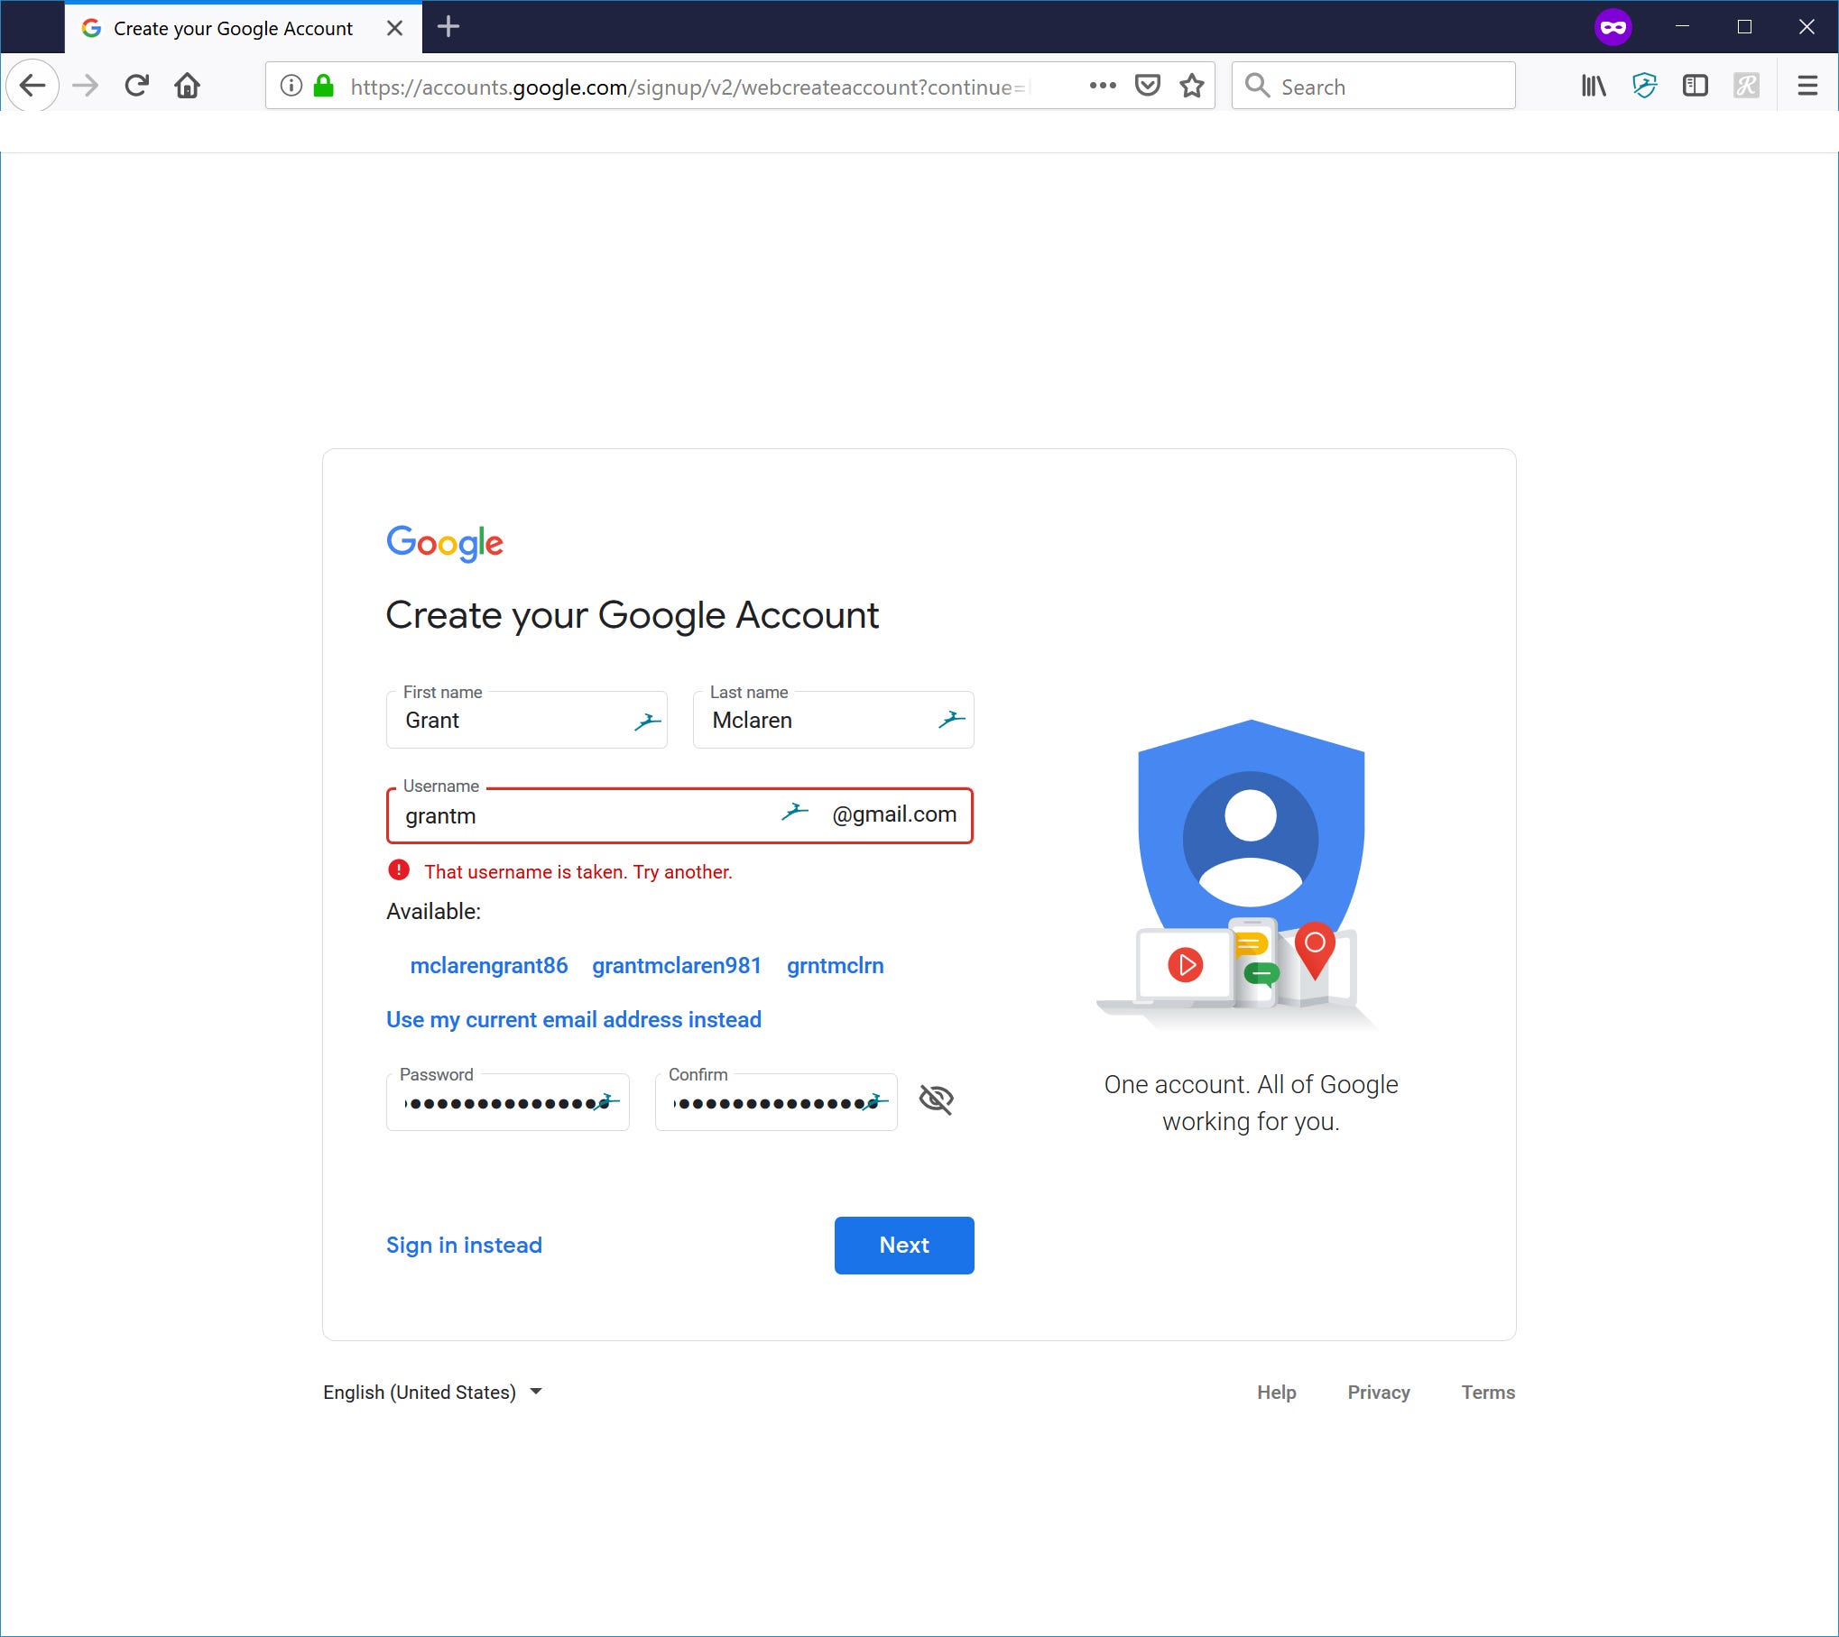
Task: Click the Sign in instead link
Action: (x=464, y=1245)
